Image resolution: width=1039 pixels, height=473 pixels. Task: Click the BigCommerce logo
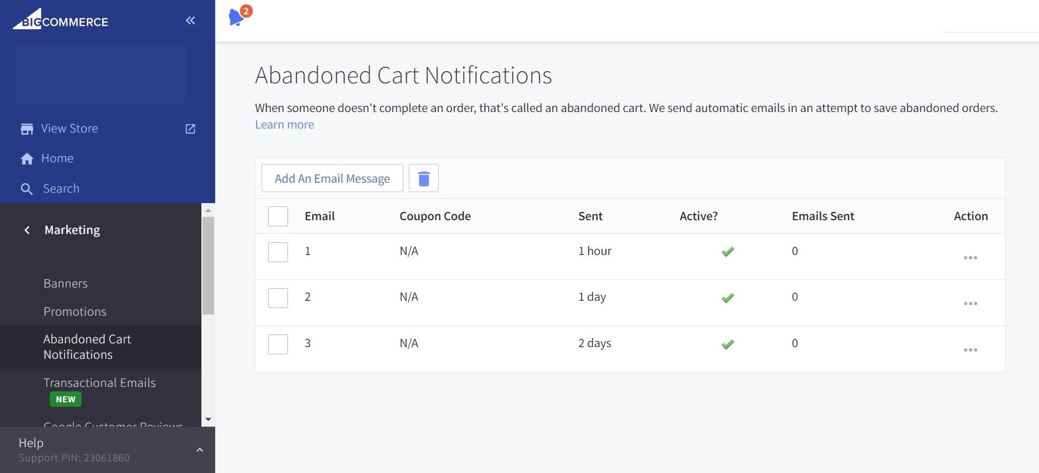click(x=61, y=20)
